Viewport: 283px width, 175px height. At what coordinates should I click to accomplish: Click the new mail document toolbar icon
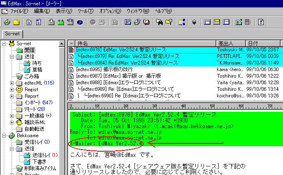click(29, 22)
